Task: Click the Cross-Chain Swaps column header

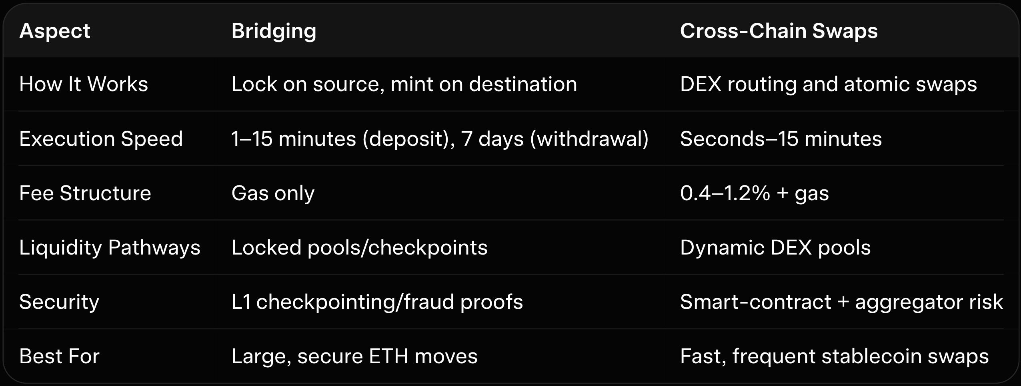Action: click(779, 31)
